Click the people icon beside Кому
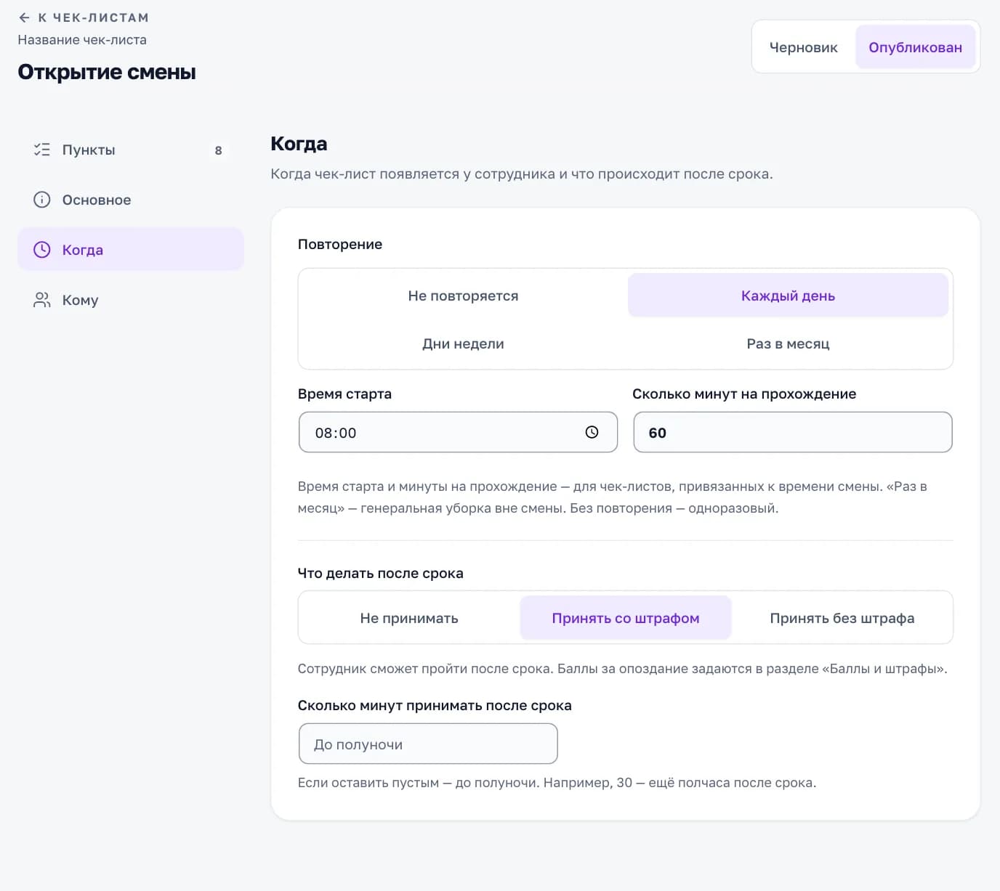 pyautogui.click(x=42, y=300)
